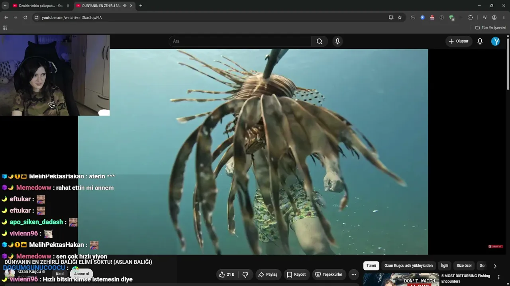The height and width of the screenshot is (286, 510).
Task: Select the Size özel filter chip
Action: 464,266
